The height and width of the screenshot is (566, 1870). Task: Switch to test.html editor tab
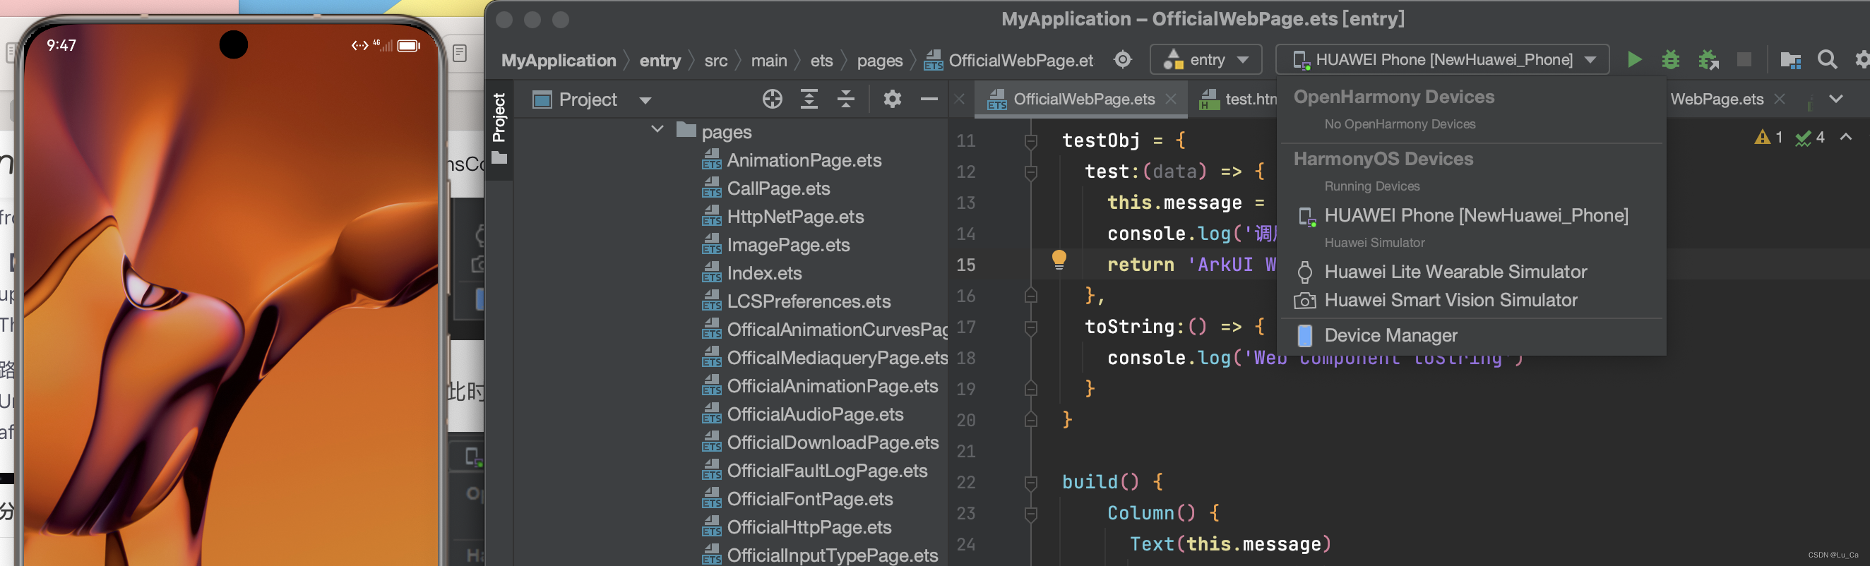coord(1239,99)
